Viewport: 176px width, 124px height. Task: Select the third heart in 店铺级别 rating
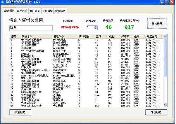click(70, 27)
